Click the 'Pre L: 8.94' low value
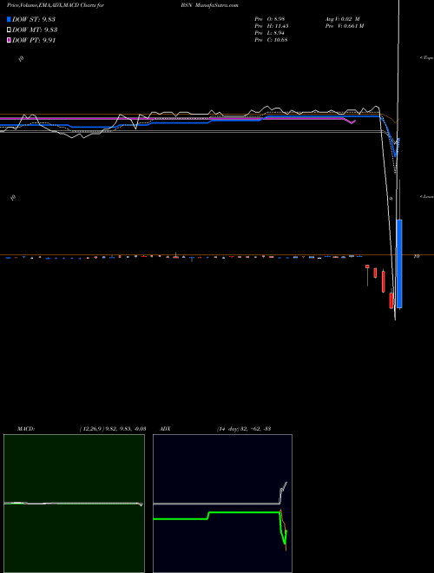Image resolution: width=434 pixels, height=573 pixels. click(x=269, y=33)
